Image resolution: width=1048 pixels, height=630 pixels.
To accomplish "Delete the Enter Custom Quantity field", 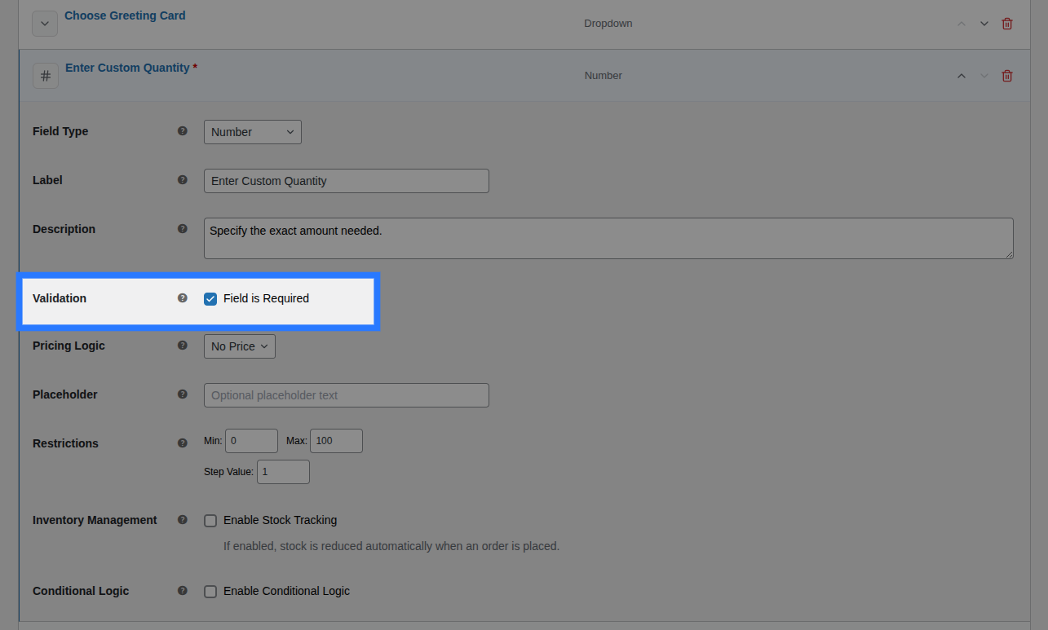I will [x=1007, y=76].
